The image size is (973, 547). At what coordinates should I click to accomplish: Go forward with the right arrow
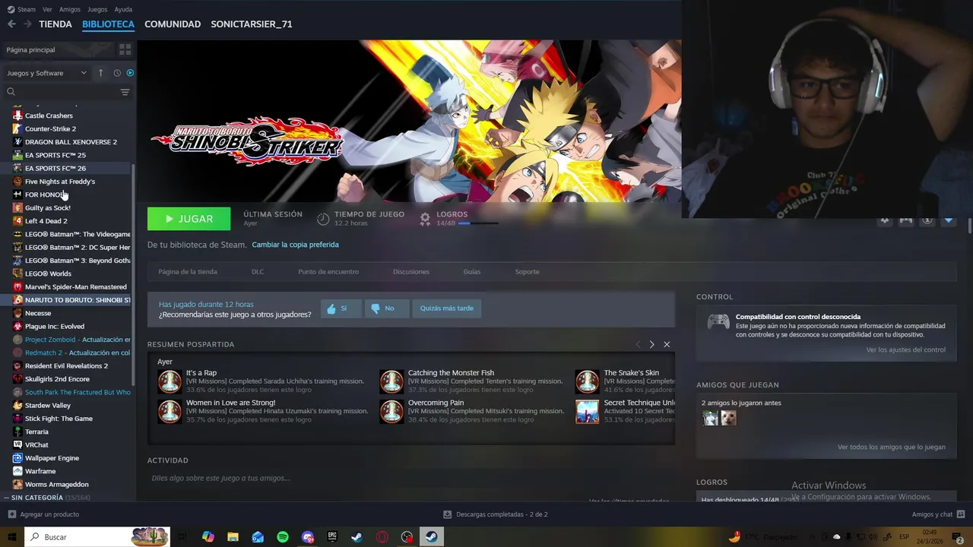click(x=27, y=24)
